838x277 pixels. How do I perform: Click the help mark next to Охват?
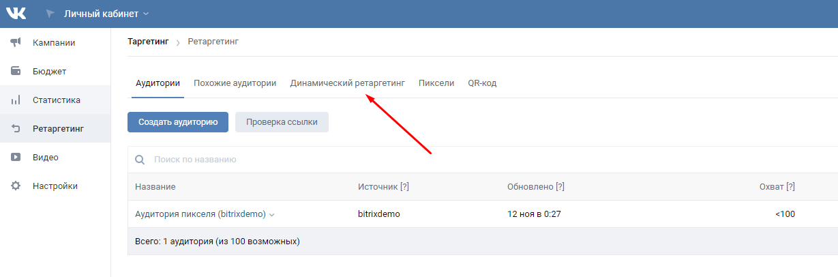coord(790,187)
